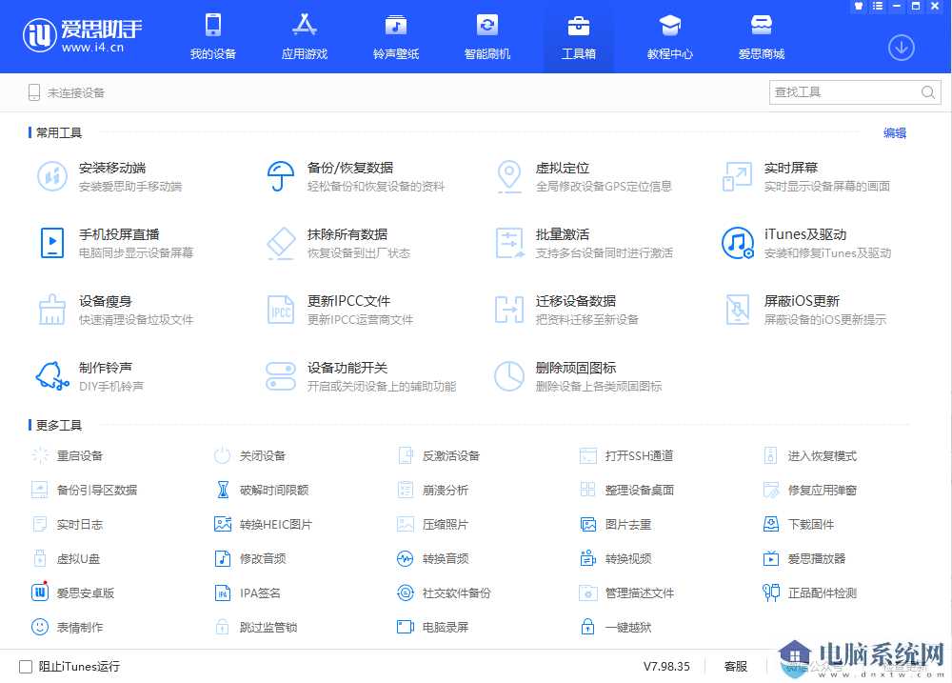This screenshot has height=683, width=952.
Task: Open the 爱思商城 tab
Action: coord(762,36)
